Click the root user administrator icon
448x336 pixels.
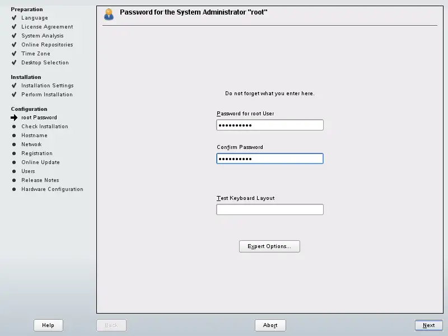tap(109, 15)
